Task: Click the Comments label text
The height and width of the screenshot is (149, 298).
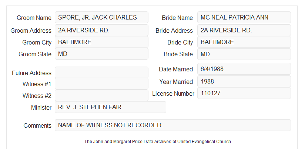Action: (x=37, y=125)
